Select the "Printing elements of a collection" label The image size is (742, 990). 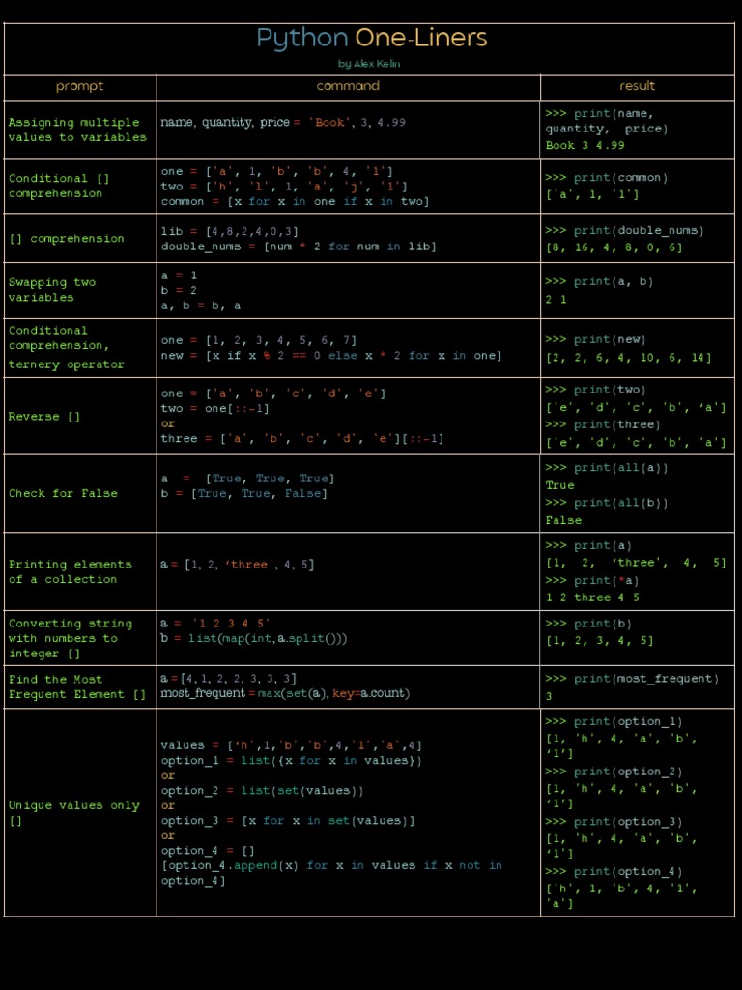point(70,571)
